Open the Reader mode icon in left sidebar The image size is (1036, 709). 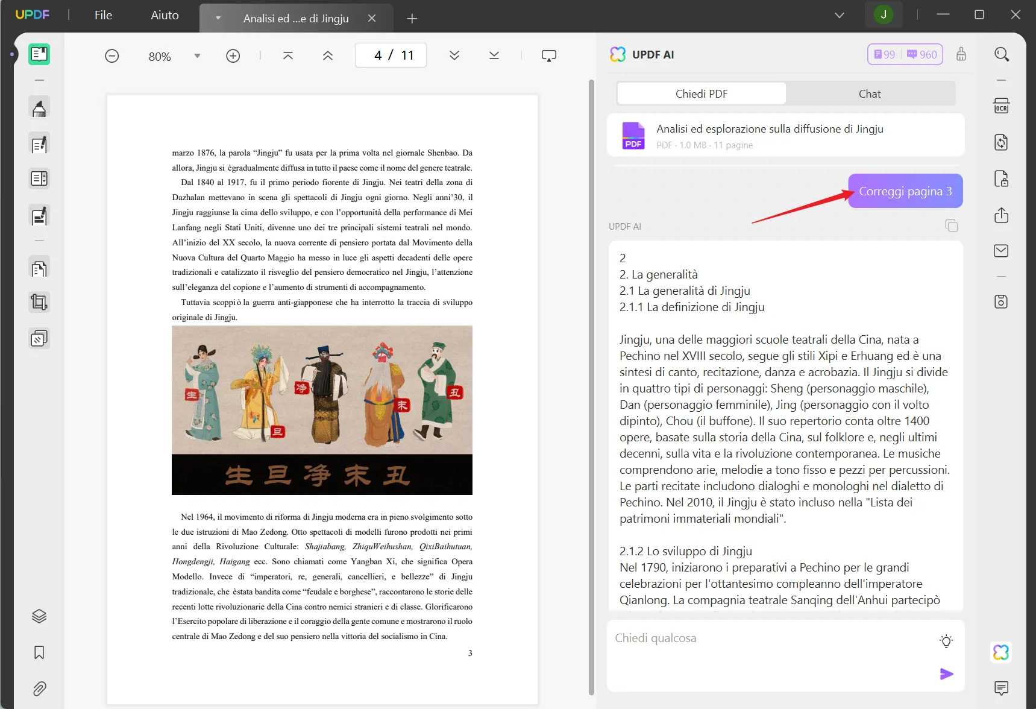coord(39,54)
